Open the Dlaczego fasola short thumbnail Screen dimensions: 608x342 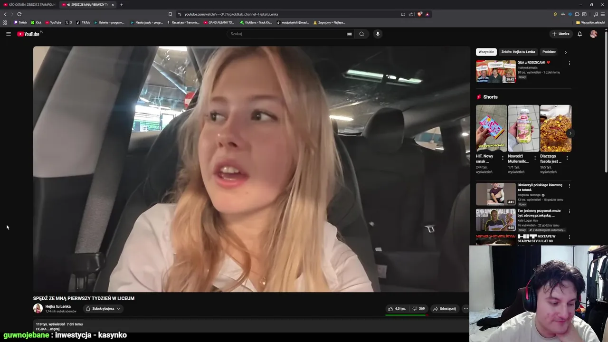[556, 128]
